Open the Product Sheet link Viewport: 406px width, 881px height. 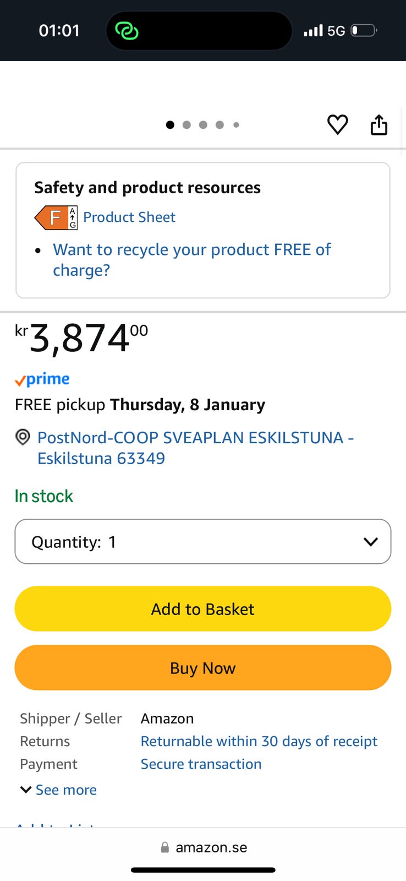129,217
